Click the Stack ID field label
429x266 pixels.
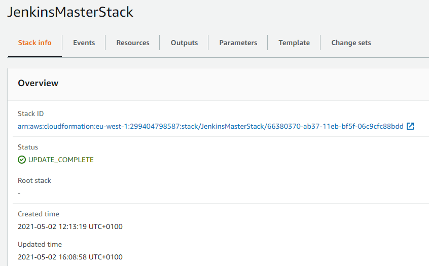click(x=31, y=113)
